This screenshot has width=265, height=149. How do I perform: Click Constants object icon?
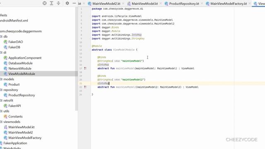click(x=5, y=116)
